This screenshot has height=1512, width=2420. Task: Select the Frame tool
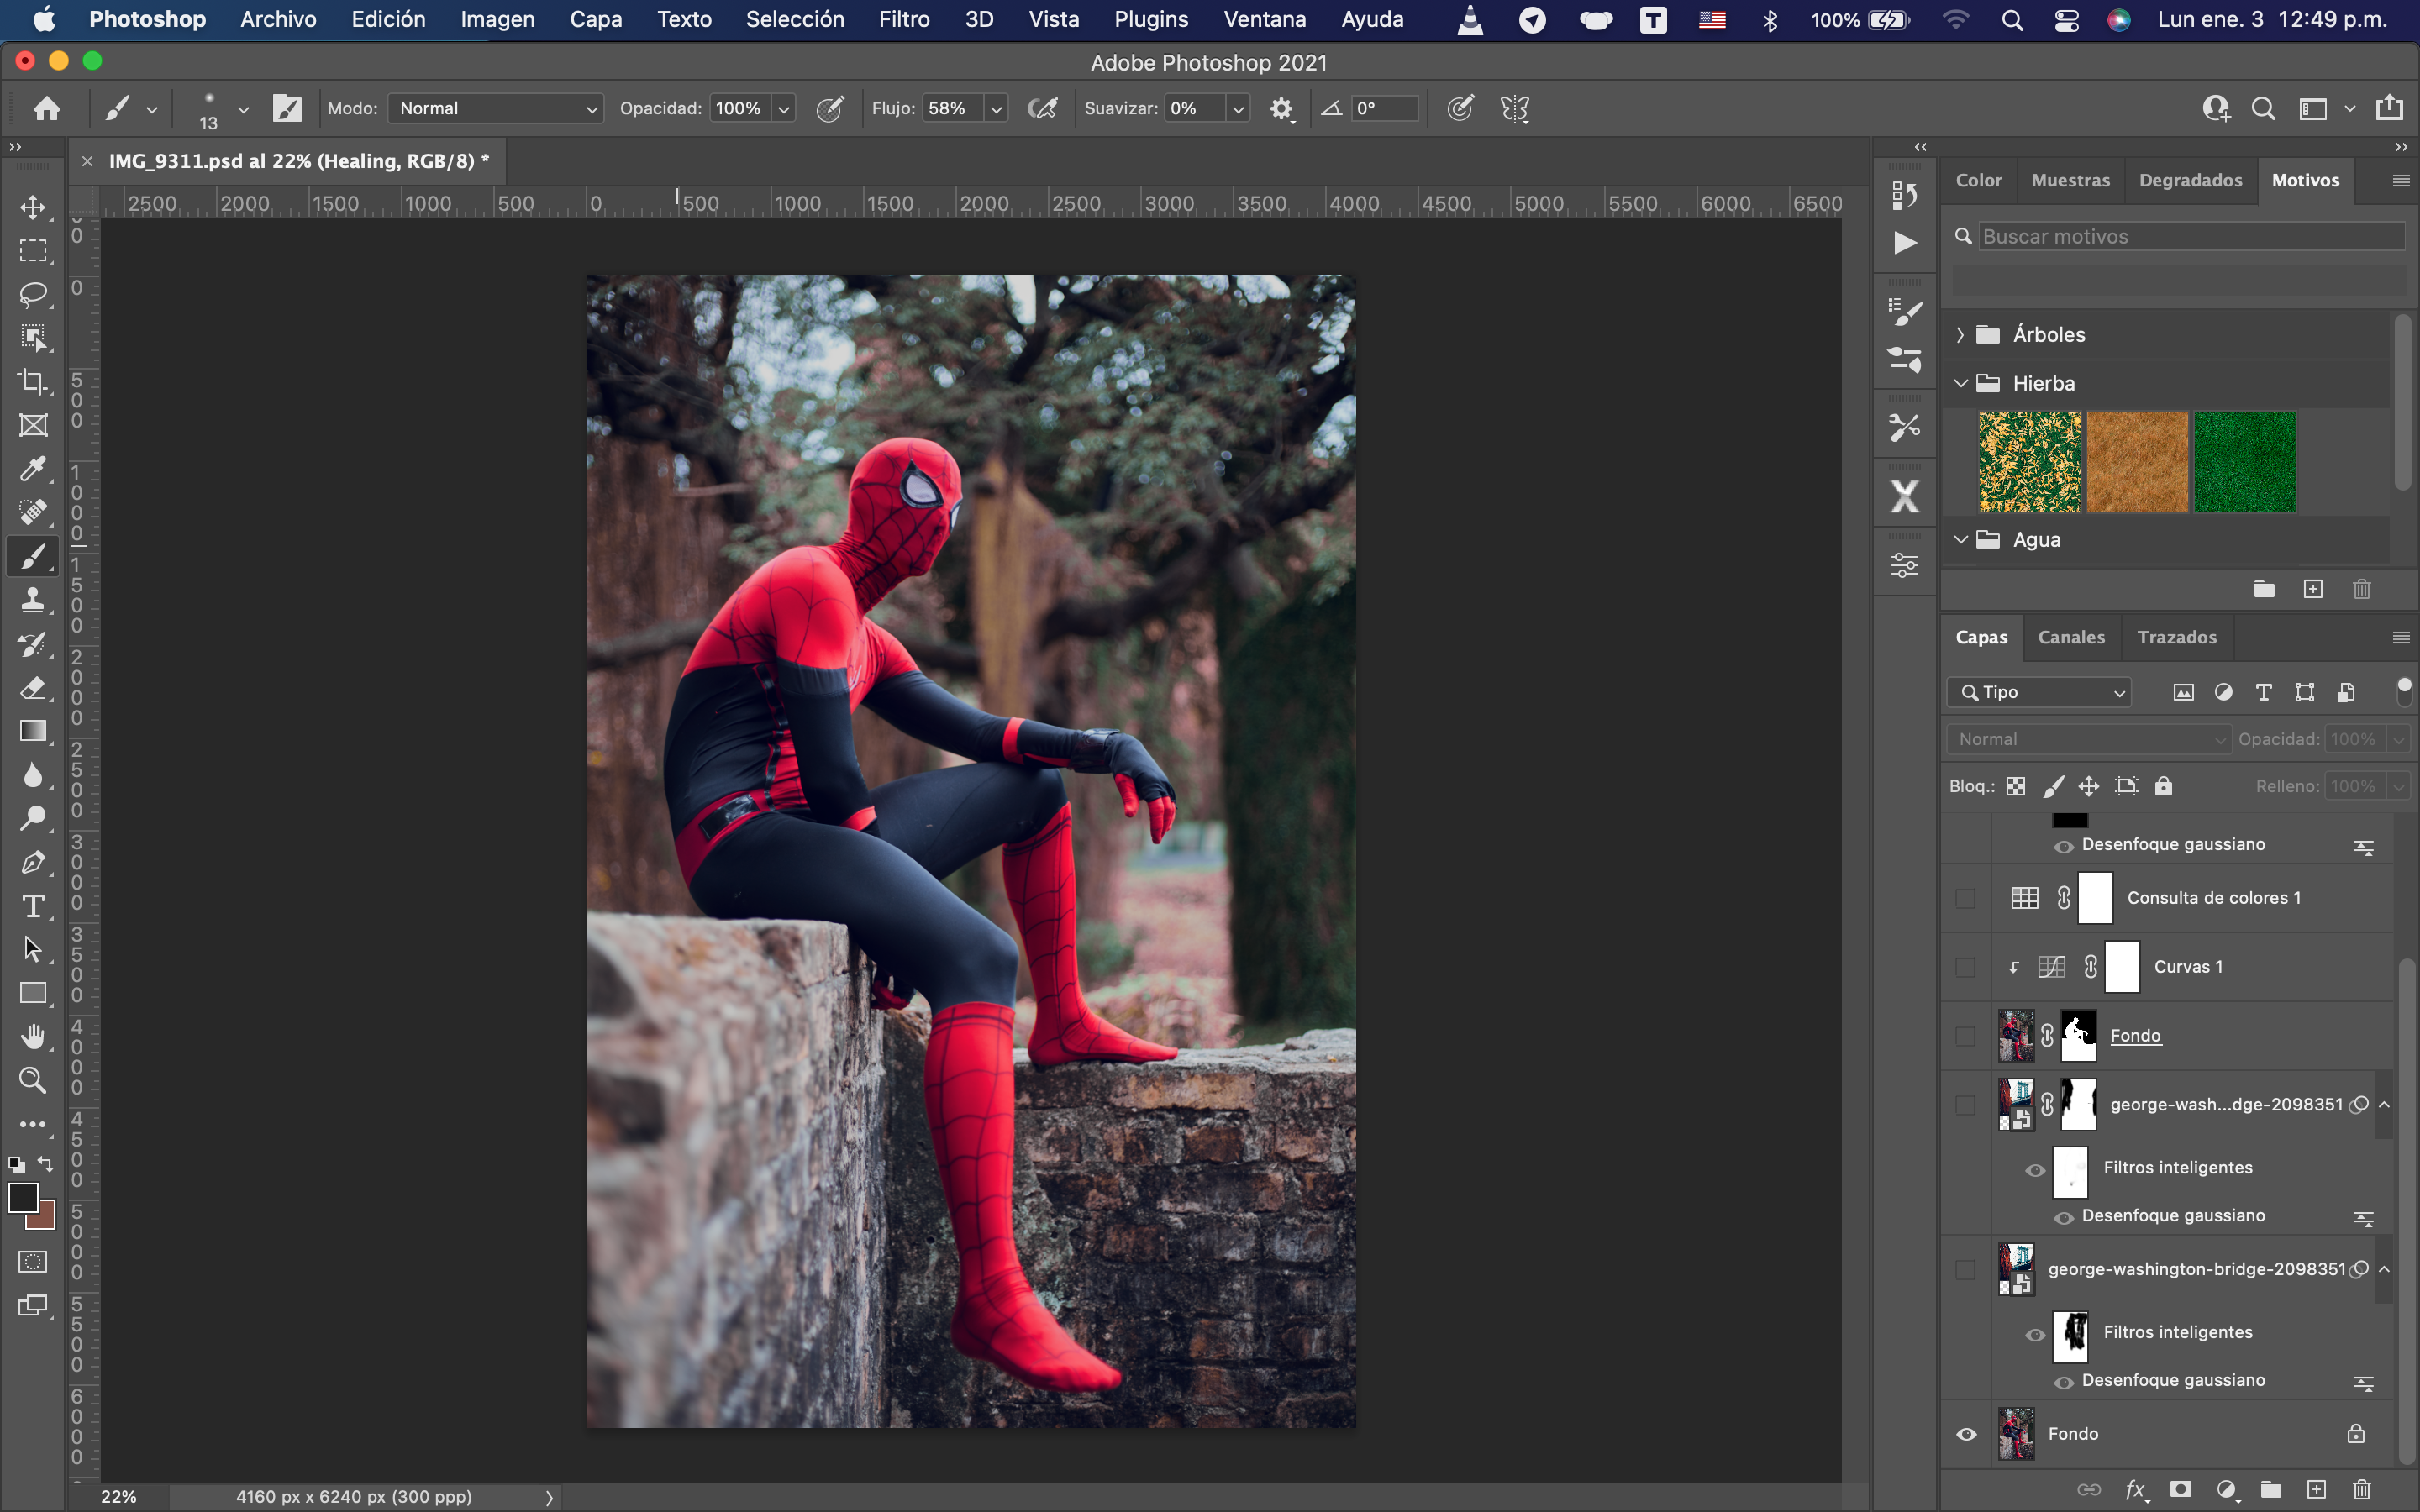(33, 425)
